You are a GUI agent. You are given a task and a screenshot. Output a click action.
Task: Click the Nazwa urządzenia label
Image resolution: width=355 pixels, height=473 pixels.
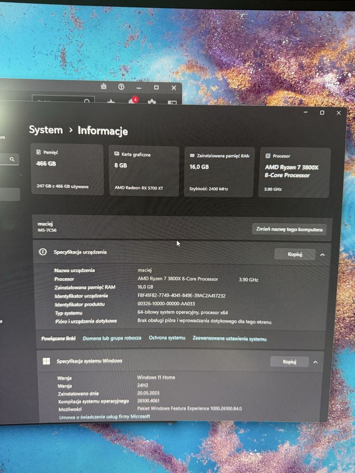[x=75, y=270]
